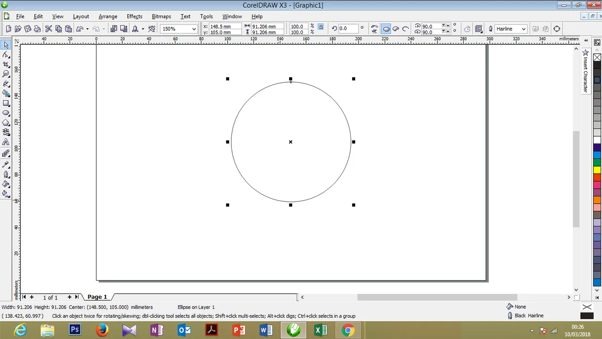602x339 pixels.
Task: Click the add page plus button left
Action: click(x=32, y=297)
